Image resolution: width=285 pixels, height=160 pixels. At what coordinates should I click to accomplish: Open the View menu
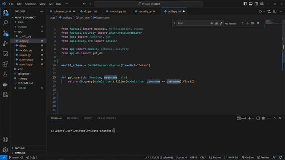tap(42, 4)
